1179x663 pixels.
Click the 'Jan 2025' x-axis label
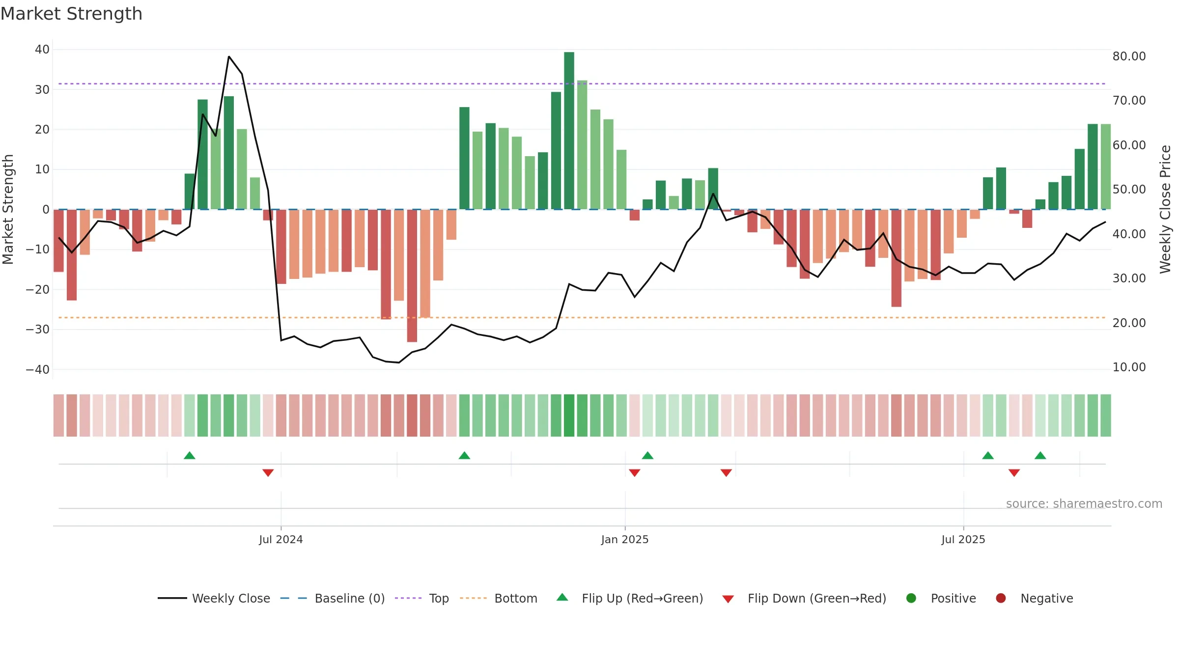625,539
